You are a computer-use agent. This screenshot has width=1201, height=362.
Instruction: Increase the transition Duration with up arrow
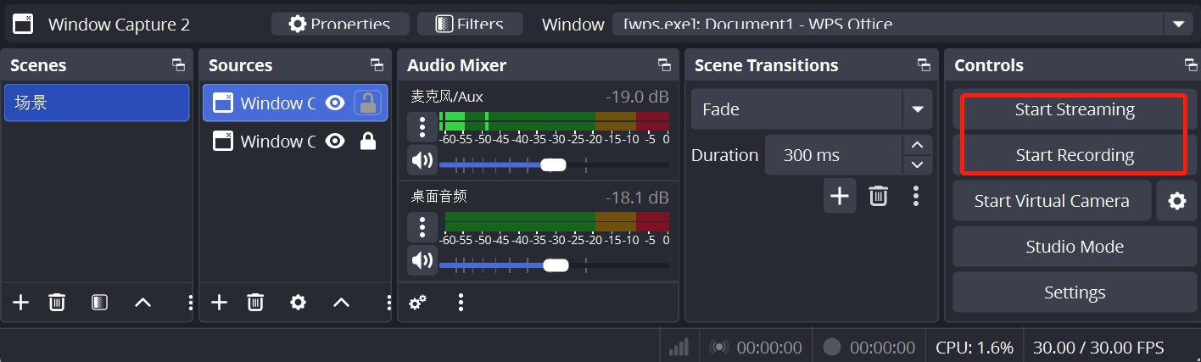tap(916, 146)
